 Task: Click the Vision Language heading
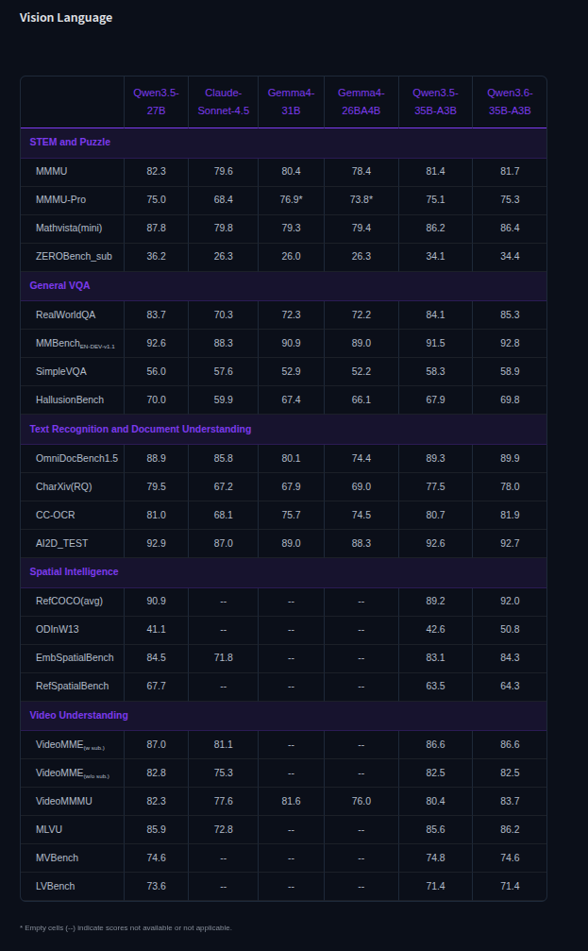(x=65, y=18)
